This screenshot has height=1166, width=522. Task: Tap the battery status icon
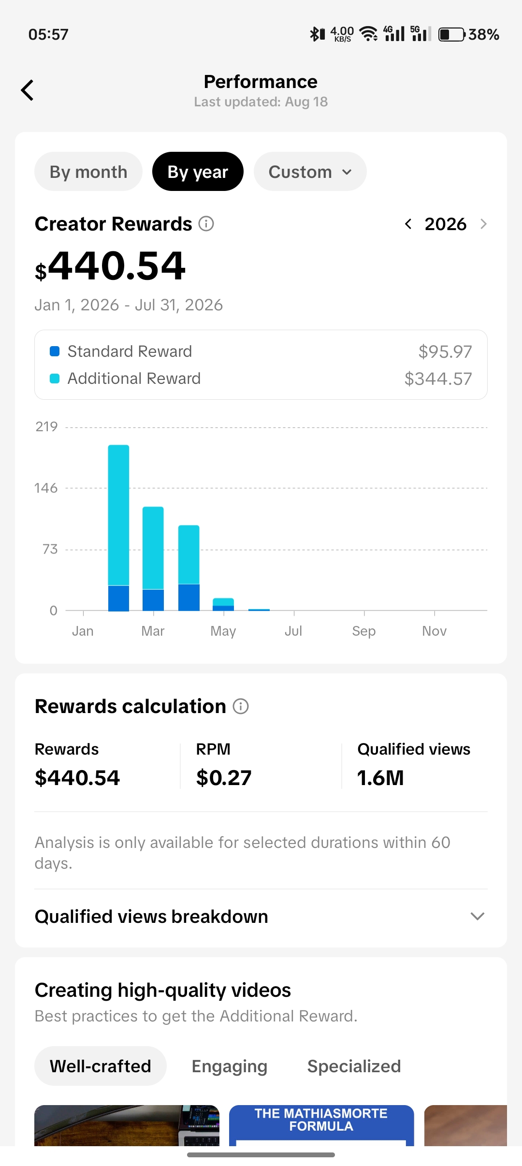(452, 34)
